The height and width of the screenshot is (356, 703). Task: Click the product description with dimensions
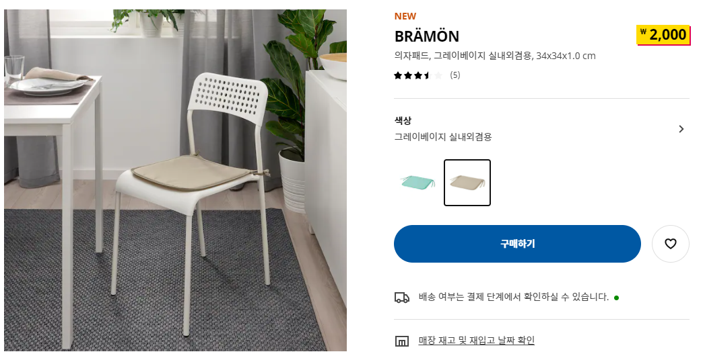click(x=495, y=56)
